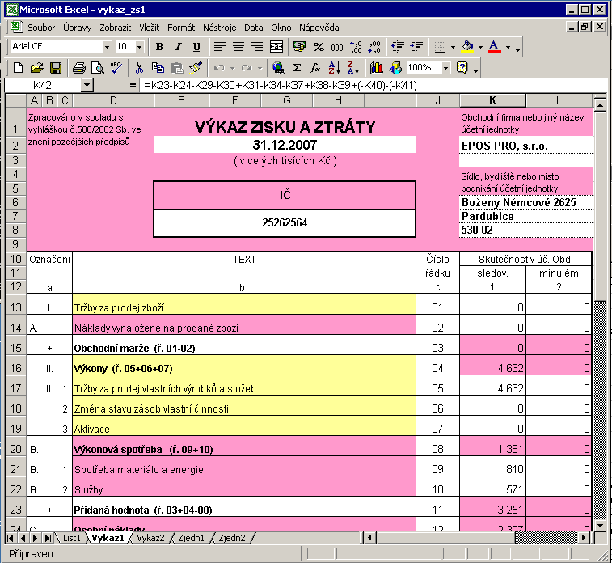The height and width of the screenshot is (563, 612).
Task: Click the Cut scissors icon
Action: click(139, 68)
